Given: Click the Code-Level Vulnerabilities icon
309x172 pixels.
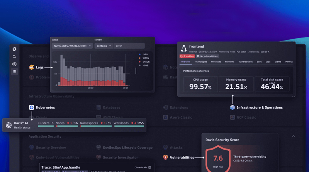Looking at the screenshot, I should pyautogui.click(x=32, y=157).
